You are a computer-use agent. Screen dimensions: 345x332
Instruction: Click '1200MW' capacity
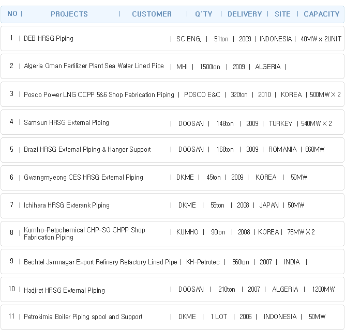click(323, 289)
